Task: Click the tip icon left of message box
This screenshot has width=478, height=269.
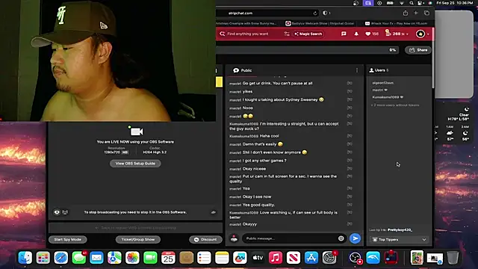Action: pyautogui.click(x=234, y=238)
